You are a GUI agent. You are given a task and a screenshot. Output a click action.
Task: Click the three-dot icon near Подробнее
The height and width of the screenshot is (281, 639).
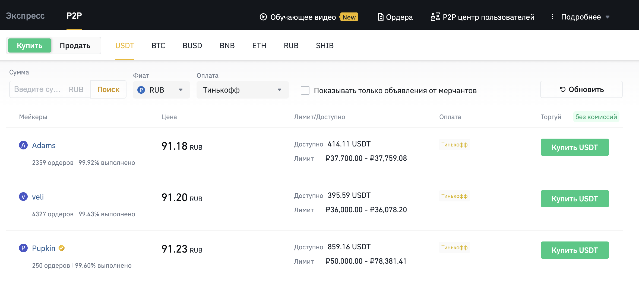(x=552, y=17)
